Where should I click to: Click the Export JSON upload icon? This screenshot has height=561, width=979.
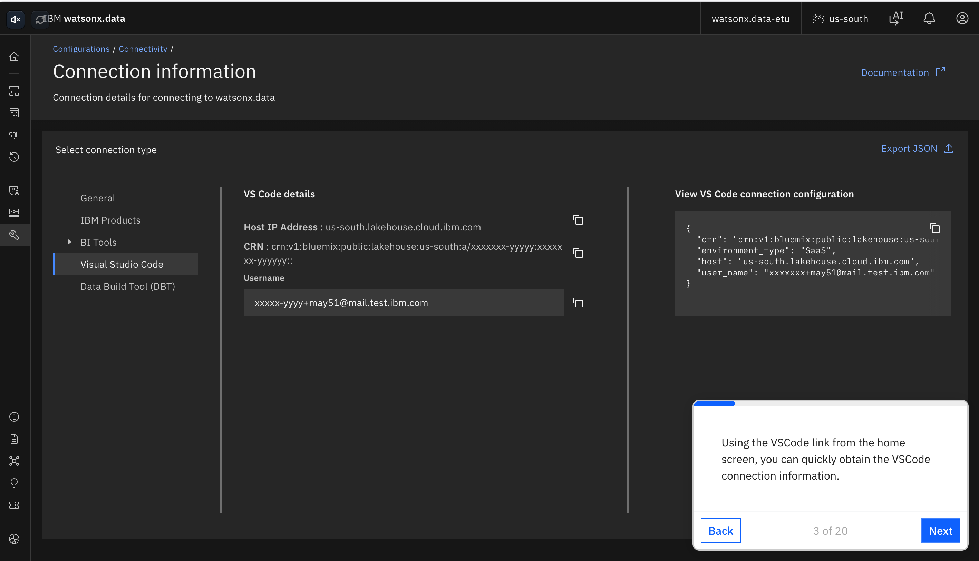pyautogui.click(x=949, y=148)
